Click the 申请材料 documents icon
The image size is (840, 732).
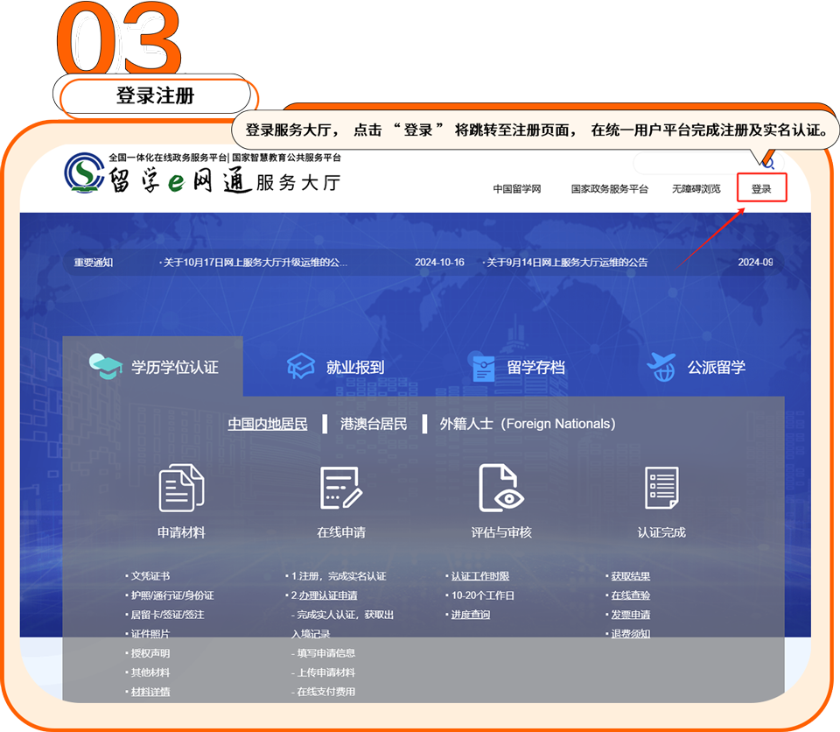click(181, 488)
